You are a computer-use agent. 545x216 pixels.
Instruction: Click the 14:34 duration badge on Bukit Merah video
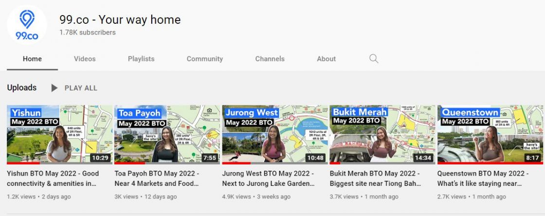(x=423, y=158)
